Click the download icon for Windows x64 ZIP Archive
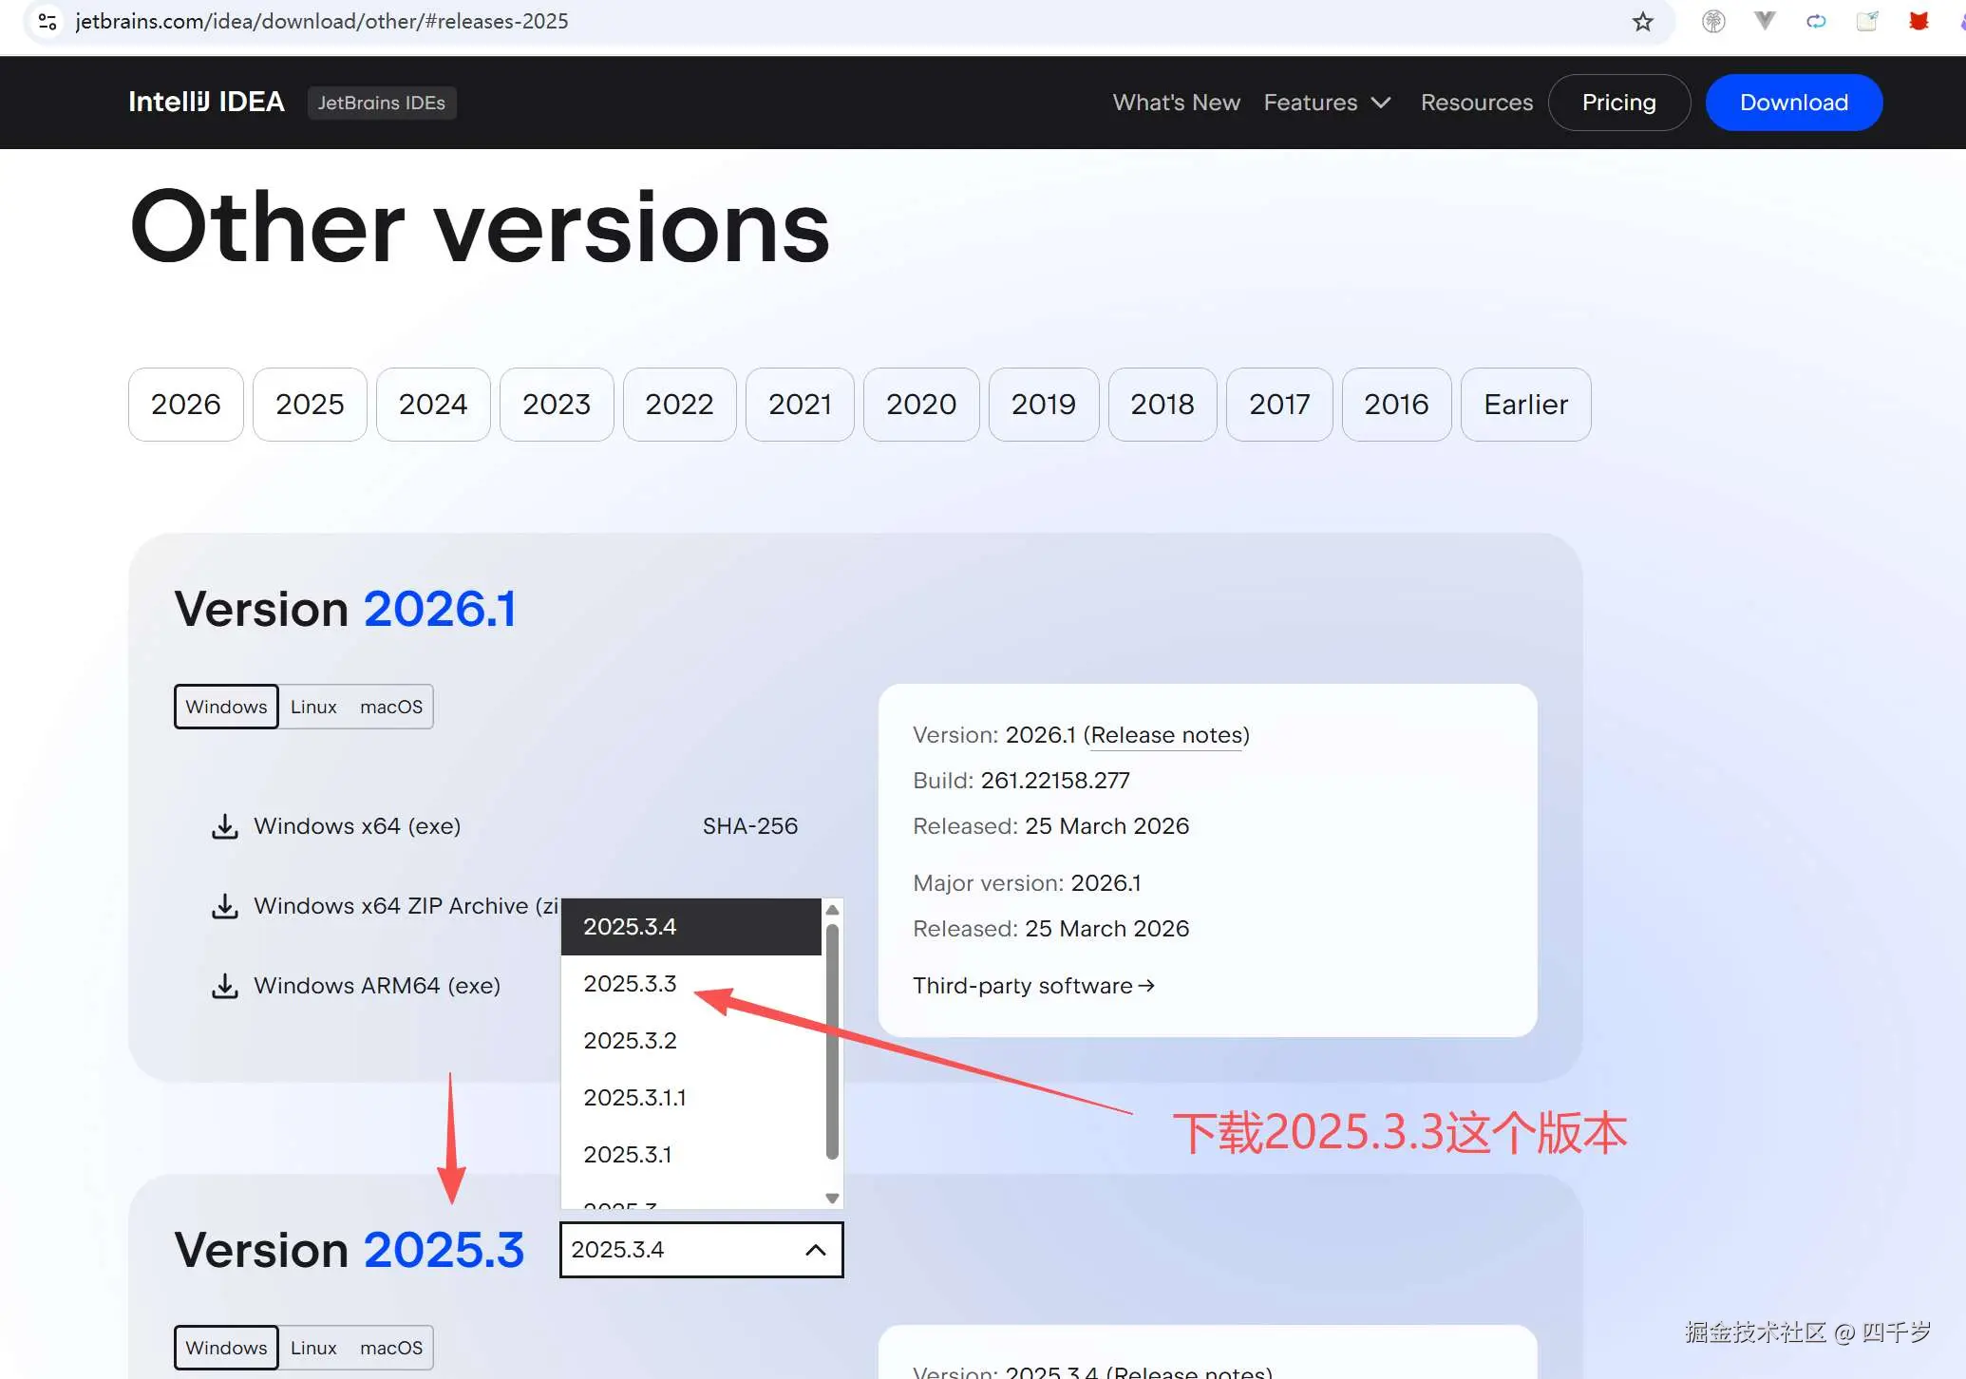 click(224, 905)
